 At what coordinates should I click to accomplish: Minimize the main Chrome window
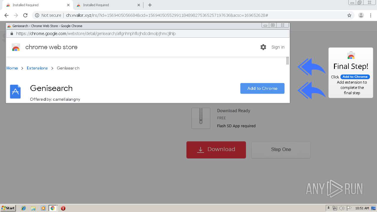click(352, 2)
